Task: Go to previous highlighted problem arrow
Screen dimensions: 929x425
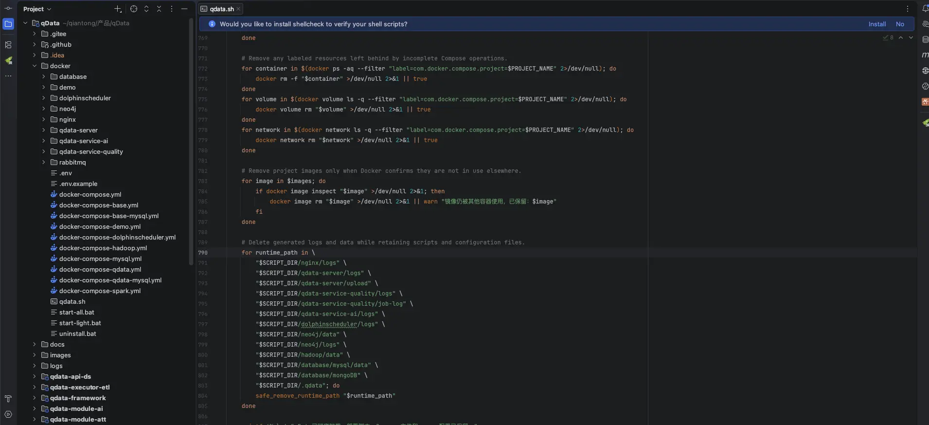Action: (x=901, y=37)
